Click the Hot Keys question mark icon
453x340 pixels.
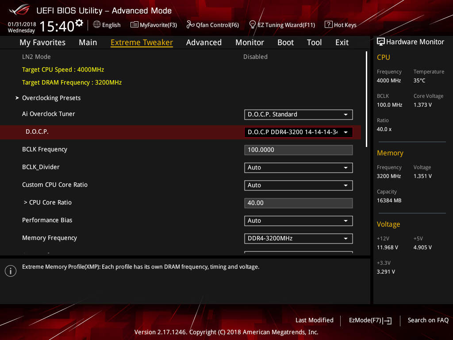[x=329, y=25]
